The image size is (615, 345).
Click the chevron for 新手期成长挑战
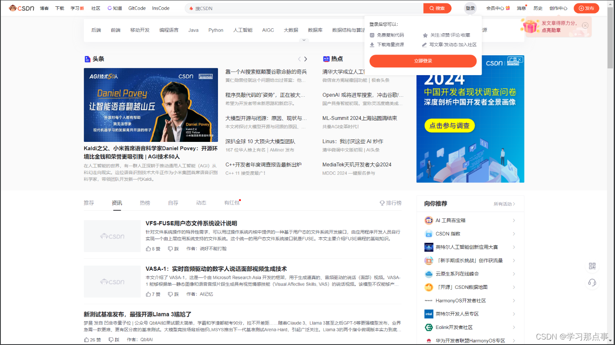[514, 261]
